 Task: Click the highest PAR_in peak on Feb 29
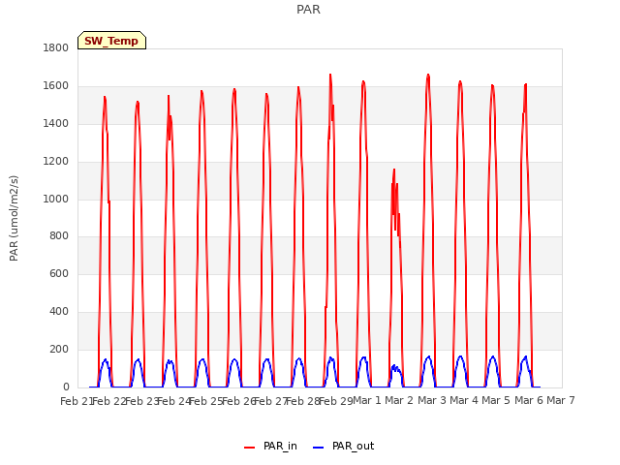[330, 75]
